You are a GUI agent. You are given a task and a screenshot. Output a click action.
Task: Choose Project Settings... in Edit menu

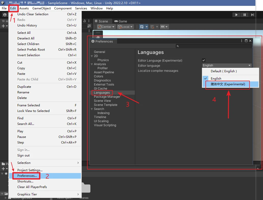pyautogui.click(x=45, y=170)
